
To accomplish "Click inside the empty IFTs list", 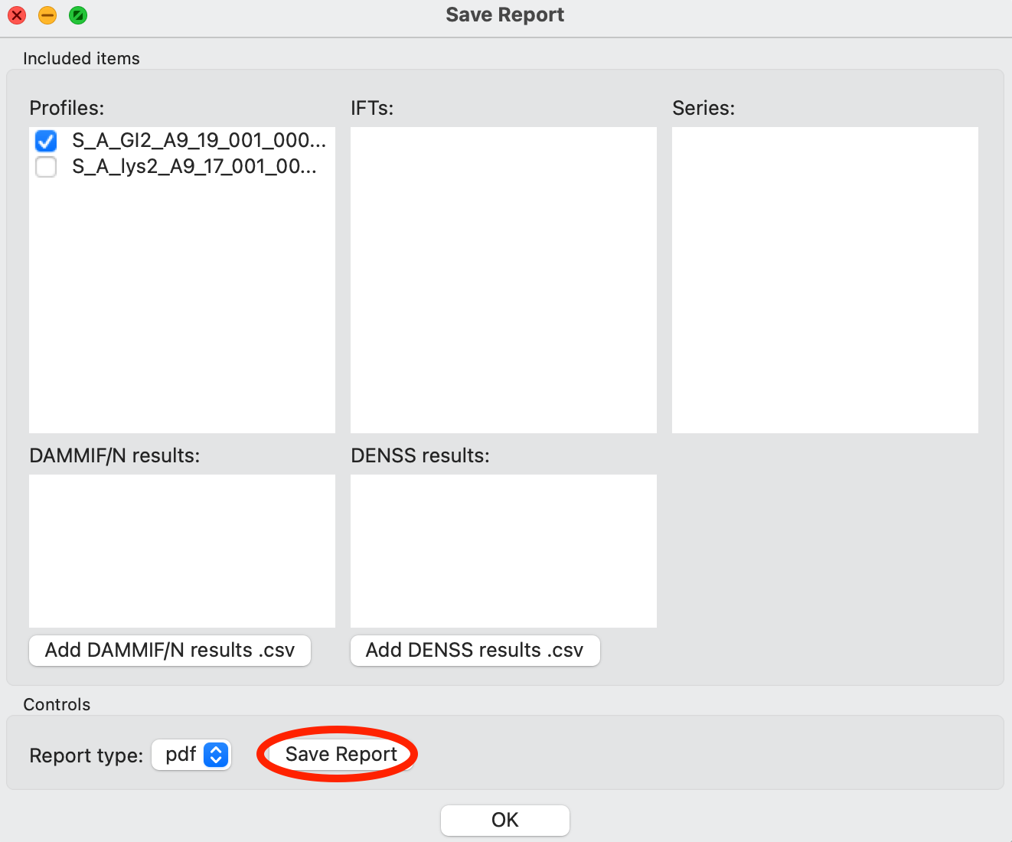I will (x=503, y=279).
